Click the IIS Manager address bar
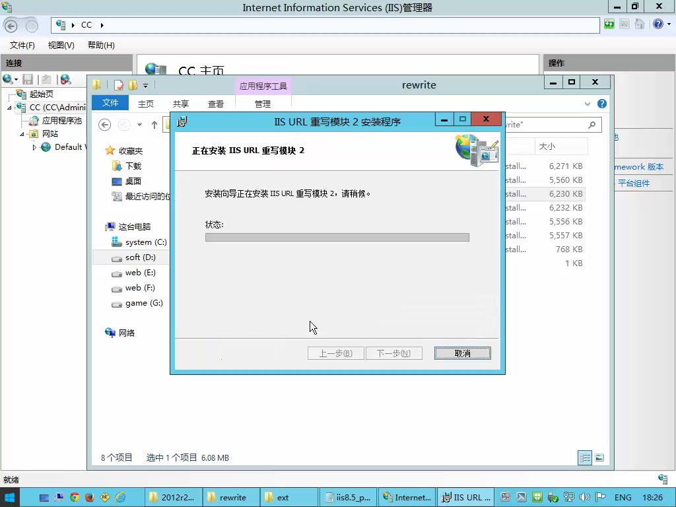This screenshot has width=676, height=507. pyautogui.click(x=325, y=26)
